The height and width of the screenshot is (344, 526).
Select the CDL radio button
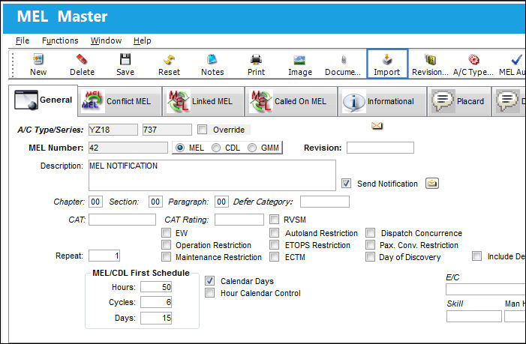[x=216, y=148]
